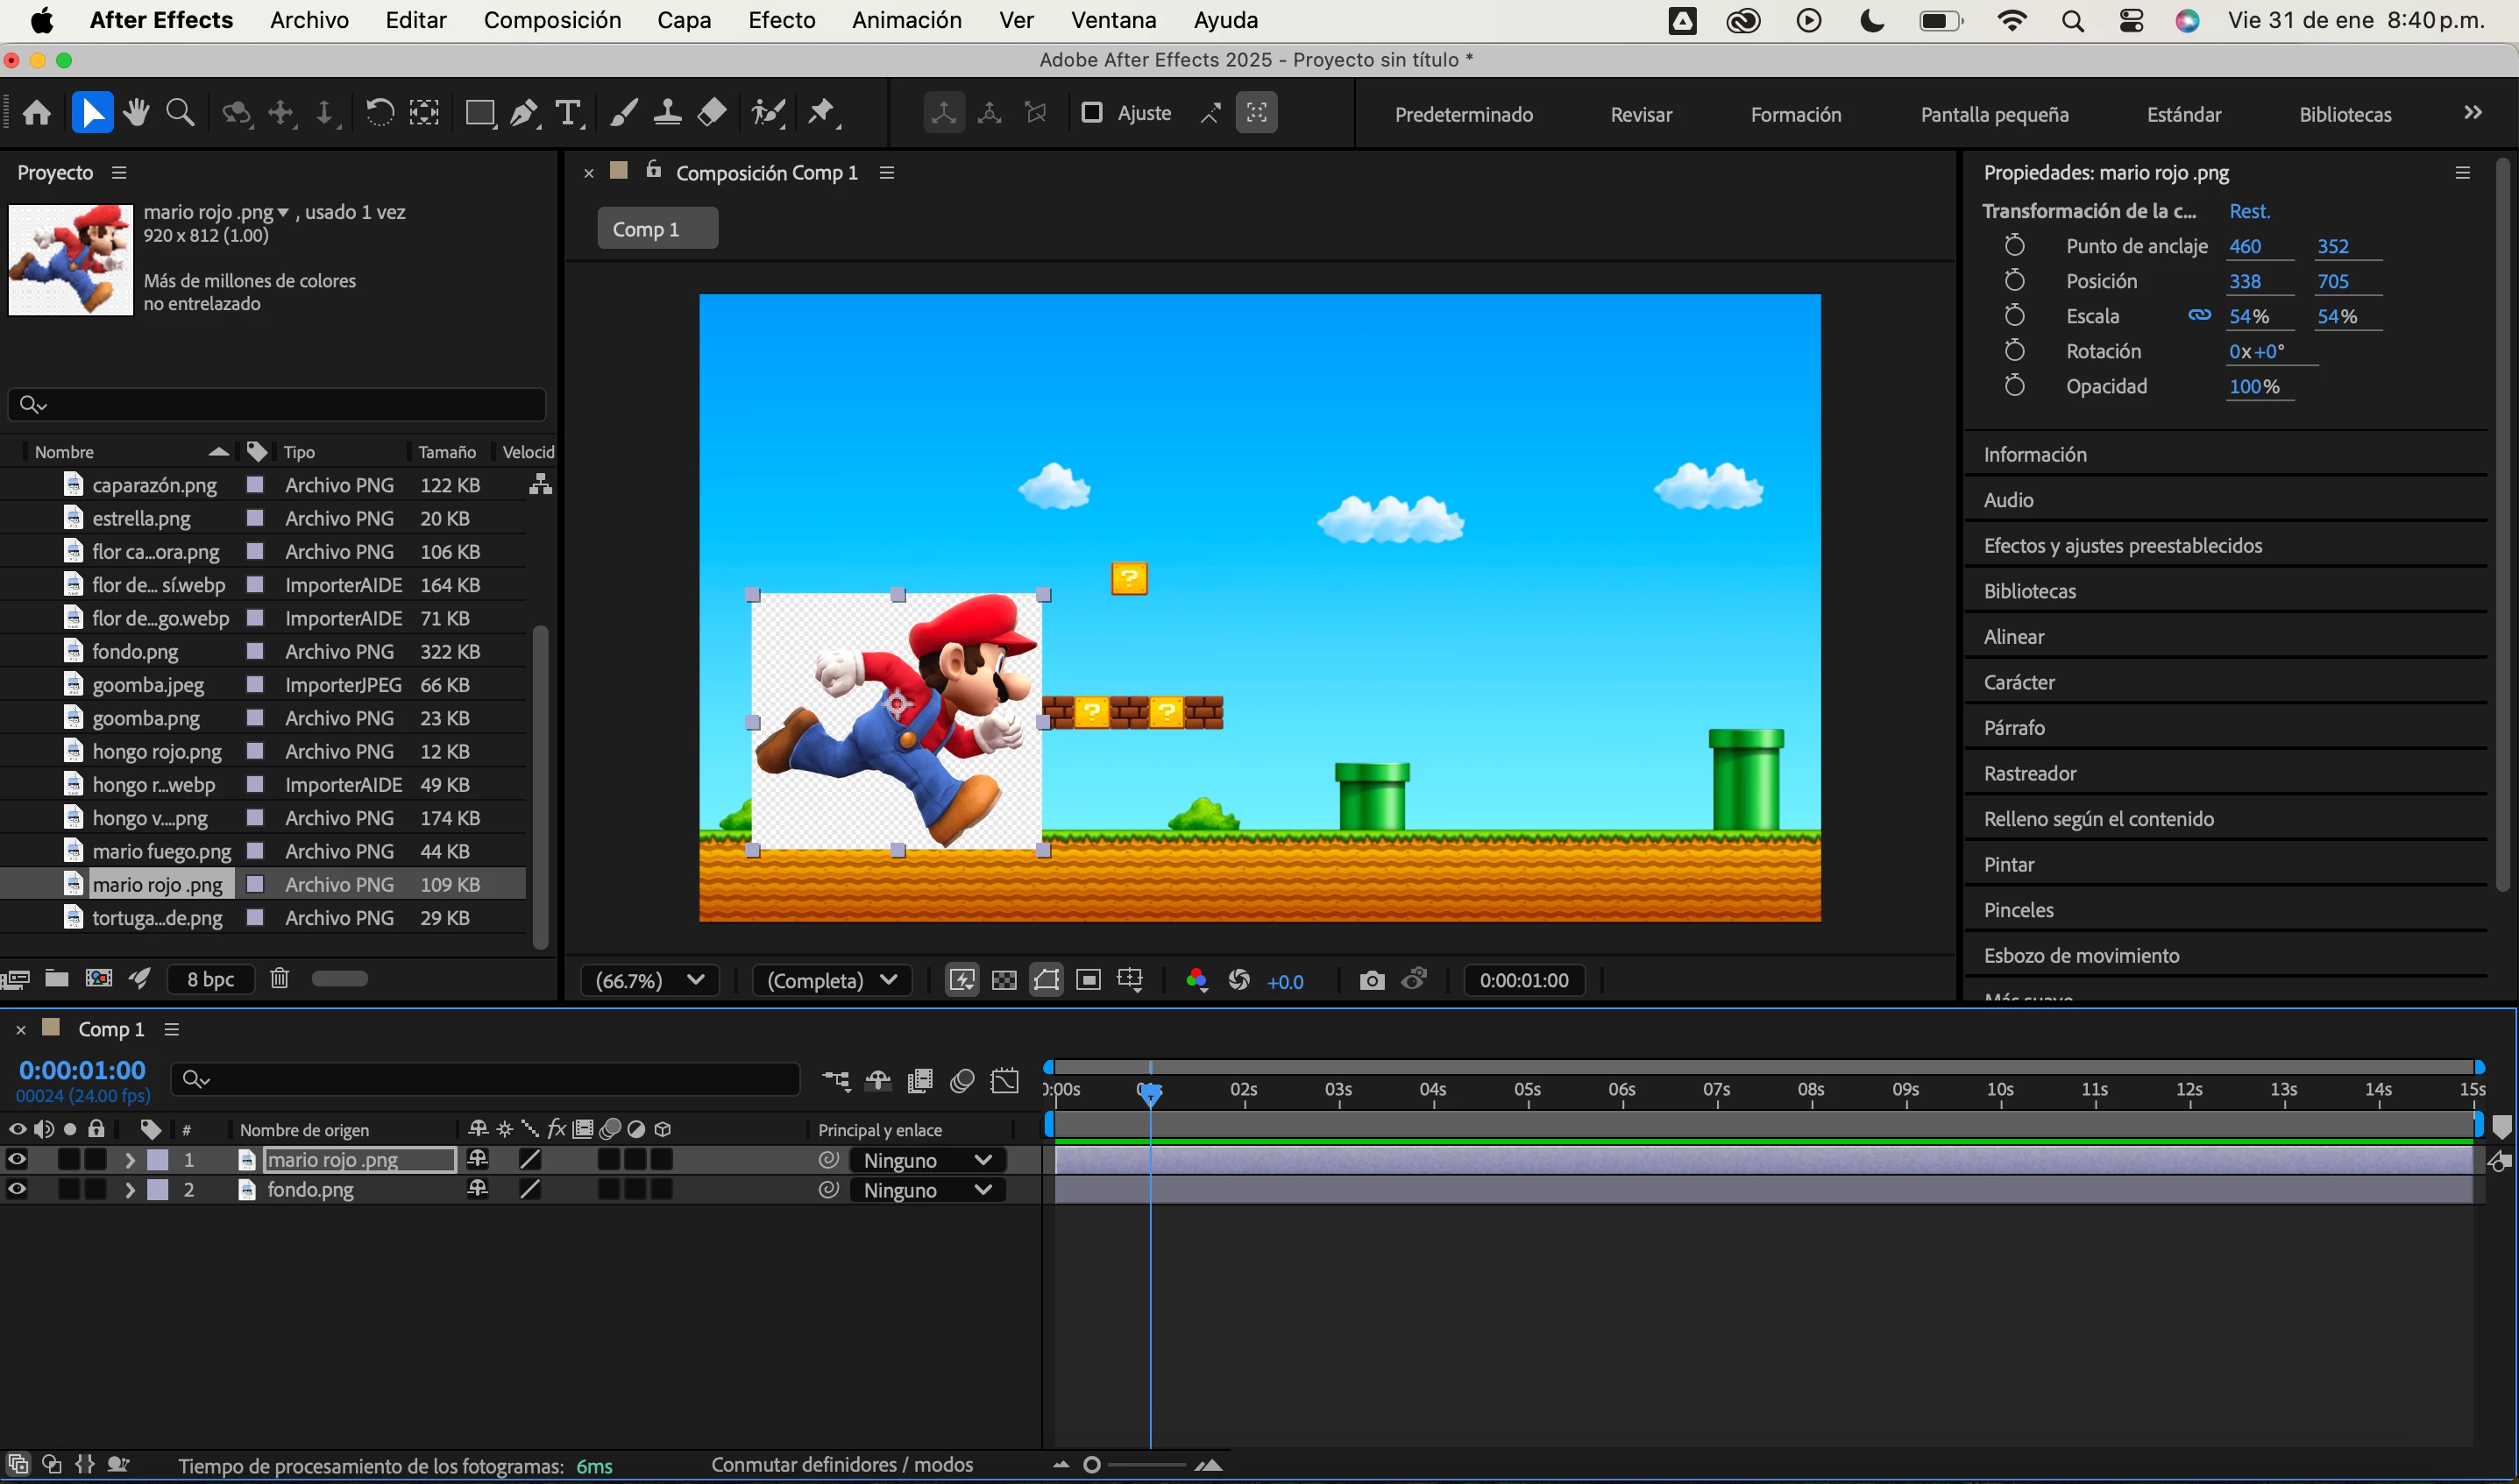The height and width of the screenshot is (1484, 2519).
Task: Select the Hand tool
Action: (x=136, y=113)
